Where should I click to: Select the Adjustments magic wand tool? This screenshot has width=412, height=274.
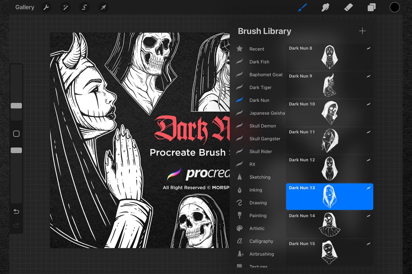[x=65, y=7]
